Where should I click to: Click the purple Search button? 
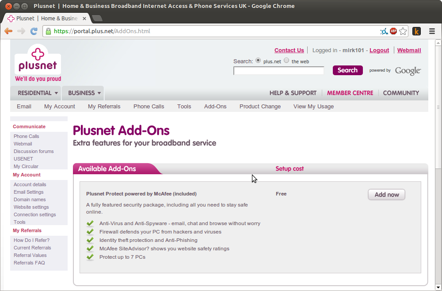[347, 70]
